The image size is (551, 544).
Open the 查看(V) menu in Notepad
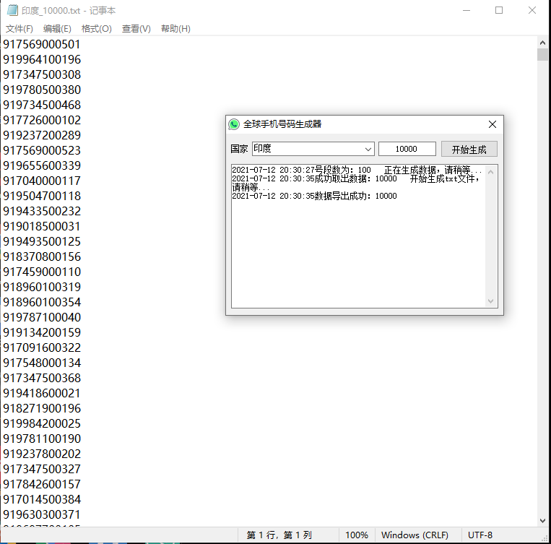[136, 29]
